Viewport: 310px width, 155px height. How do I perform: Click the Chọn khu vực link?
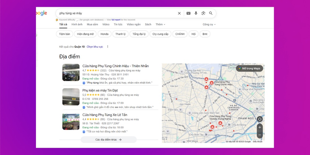click(x=95, y=47)
